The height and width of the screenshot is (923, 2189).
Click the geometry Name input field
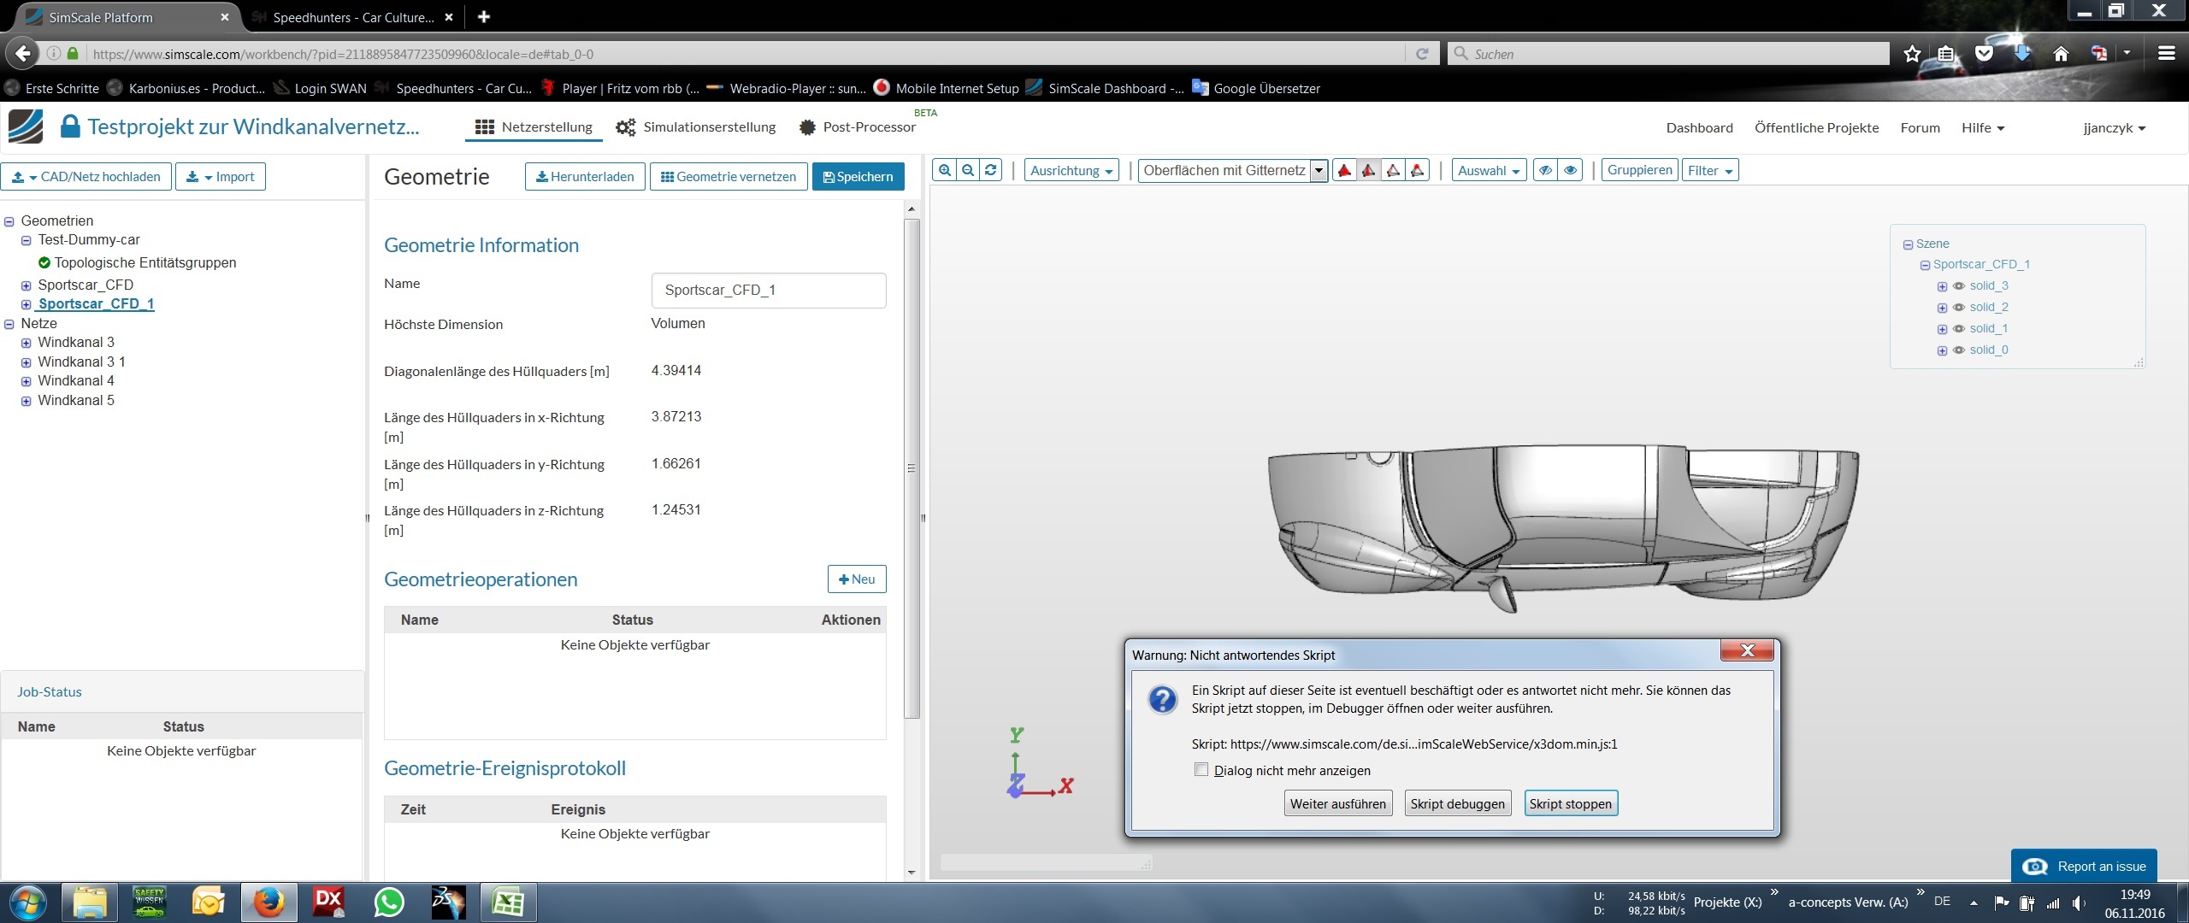768,291
